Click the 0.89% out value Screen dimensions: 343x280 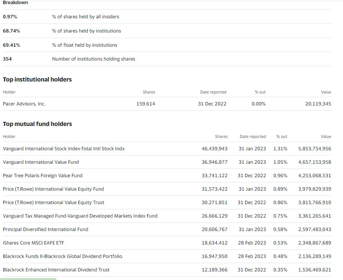click(280, 189)
